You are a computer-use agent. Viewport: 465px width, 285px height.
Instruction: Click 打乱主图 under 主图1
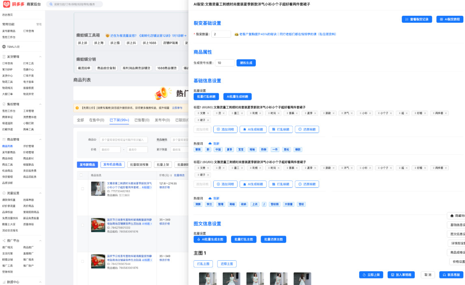pos(203,264)
